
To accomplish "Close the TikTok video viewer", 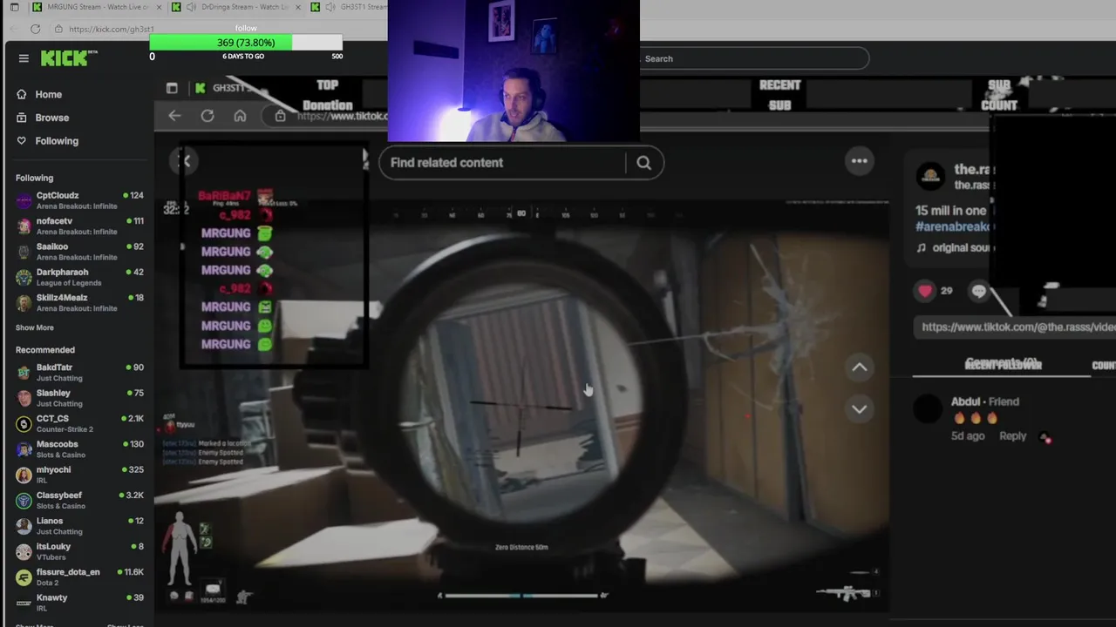I will pos(185,160).
